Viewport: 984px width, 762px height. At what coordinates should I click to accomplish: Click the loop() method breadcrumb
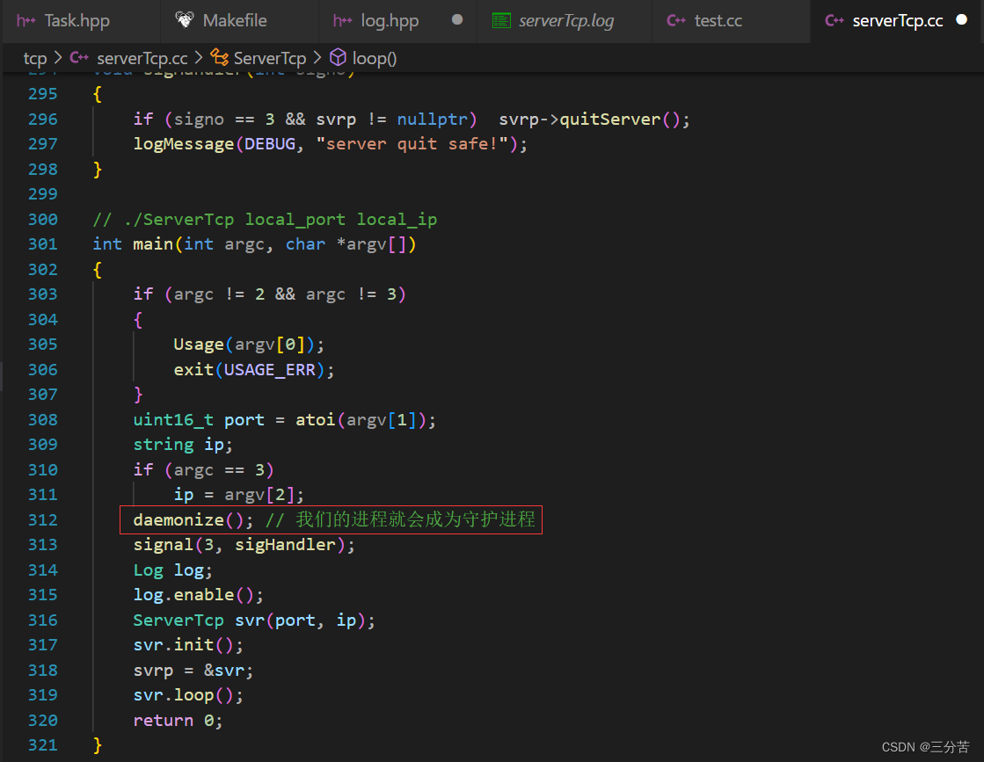click(374, 58)
